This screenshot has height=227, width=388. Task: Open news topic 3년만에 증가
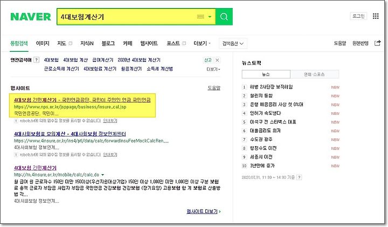[x=262, y=166]
